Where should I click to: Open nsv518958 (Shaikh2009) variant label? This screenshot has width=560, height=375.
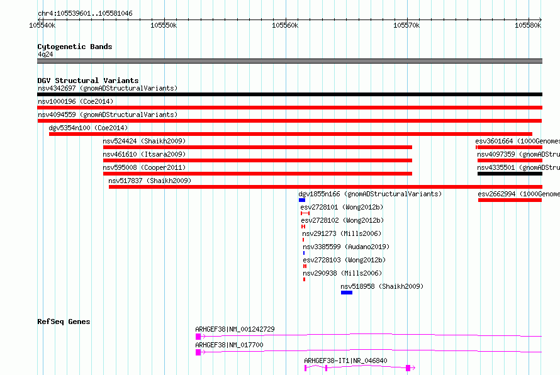point(382,286)
